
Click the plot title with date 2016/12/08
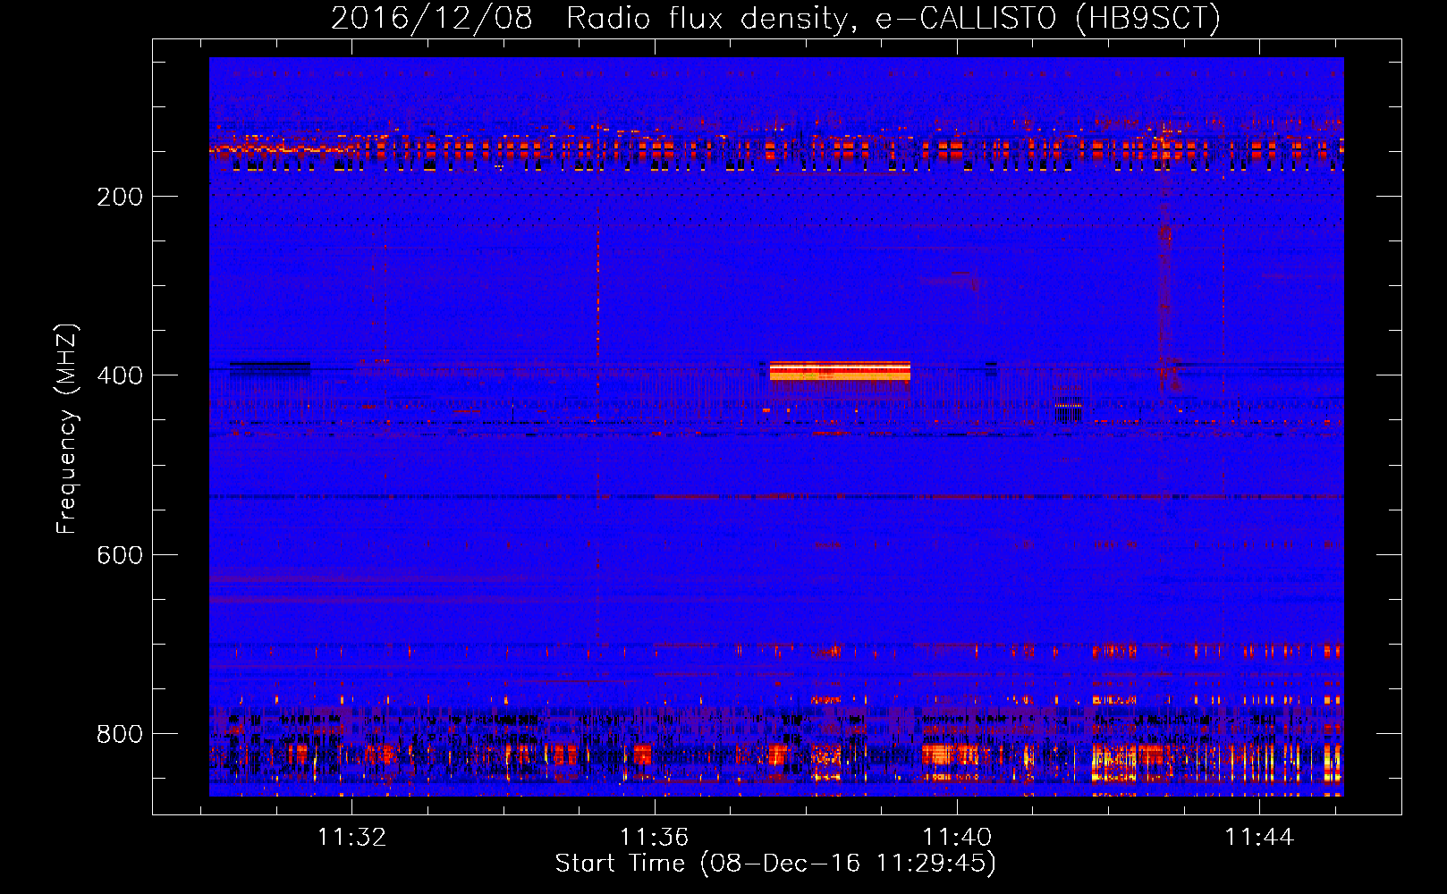coord(775,18)
